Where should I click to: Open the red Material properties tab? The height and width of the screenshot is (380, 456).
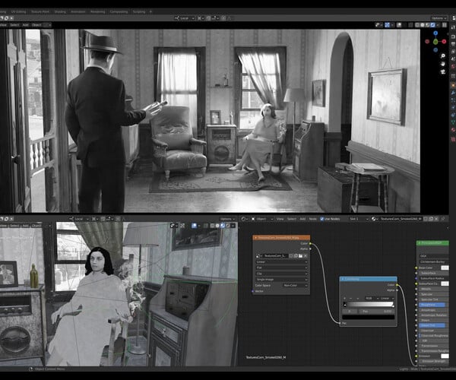[453, 130]
